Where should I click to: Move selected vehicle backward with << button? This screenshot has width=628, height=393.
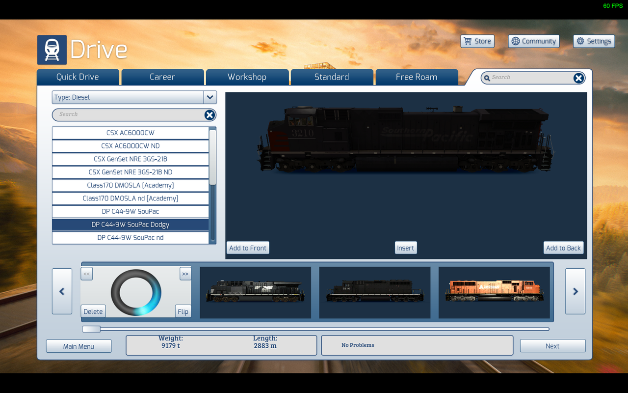[x=87, y=274]
